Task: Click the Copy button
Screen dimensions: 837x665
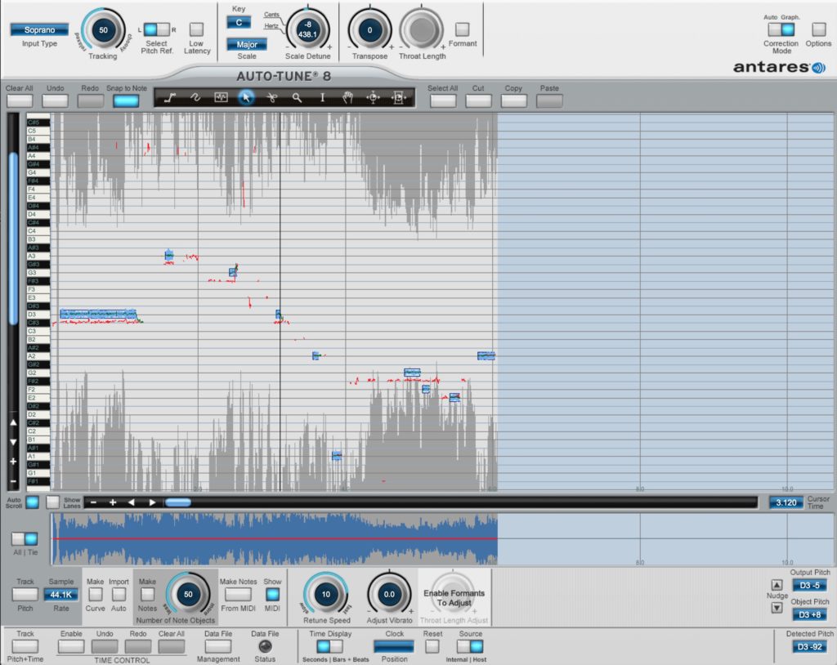Action: pos(514,100)
